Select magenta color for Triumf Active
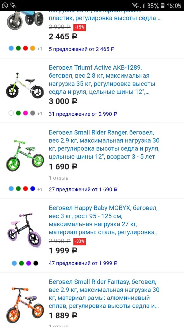This screenshot has width=184, height=327. point(25,113)
